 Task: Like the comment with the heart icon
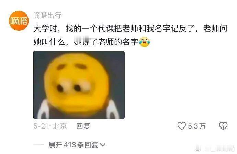[181, 126]
